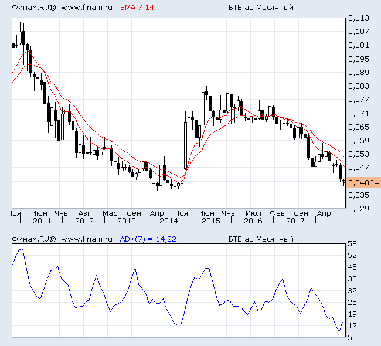This screenshot has height=346, width=381.
Task: Click www.finam.ru text above the price chart
Action: point(87,8)
